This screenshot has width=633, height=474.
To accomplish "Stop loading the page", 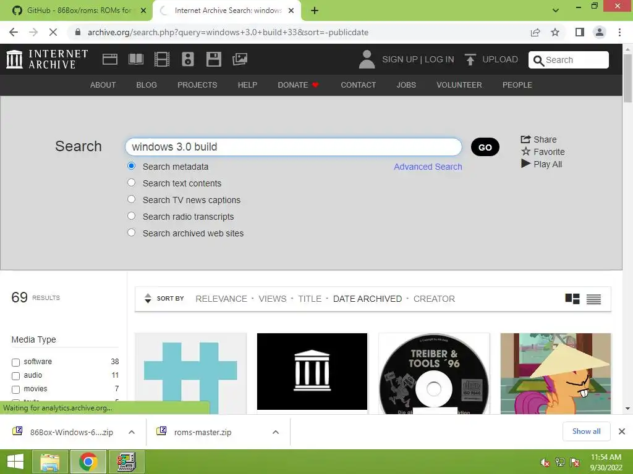I will [53, 32].
